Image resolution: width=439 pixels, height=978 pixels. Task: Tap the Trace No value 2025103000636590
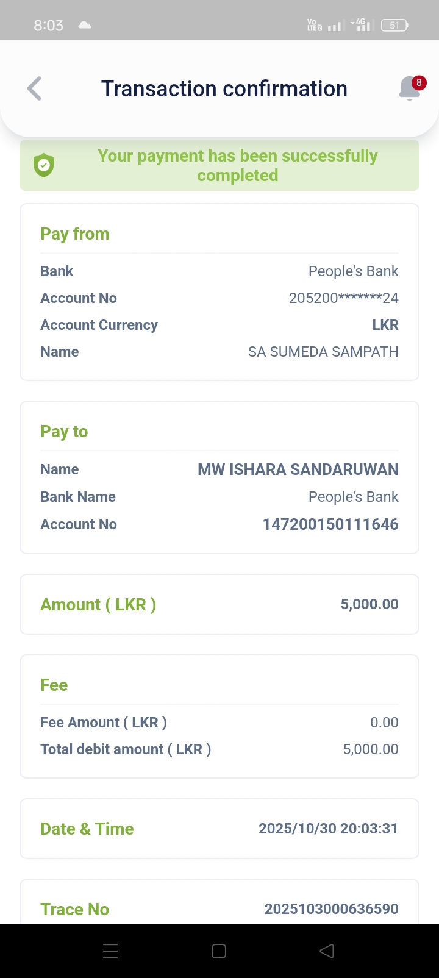coord(331,908)
